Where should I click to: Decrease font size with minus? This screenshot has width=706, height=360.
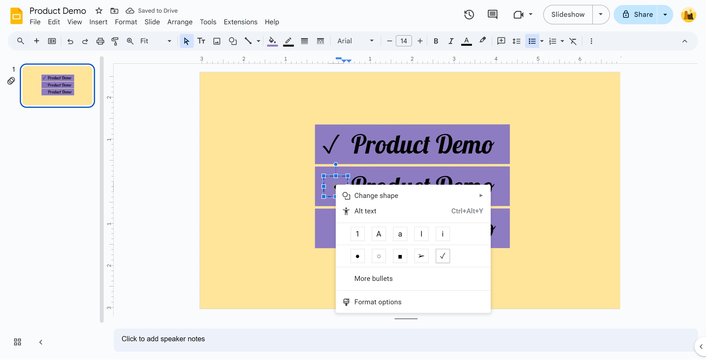tap(389, 41)
